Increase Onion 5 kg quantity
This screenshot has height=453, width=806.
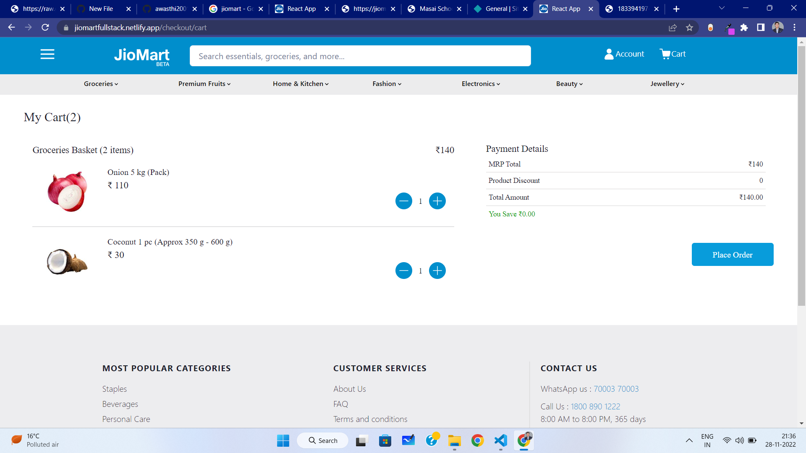pyautogui.click(x=437, y=201)
